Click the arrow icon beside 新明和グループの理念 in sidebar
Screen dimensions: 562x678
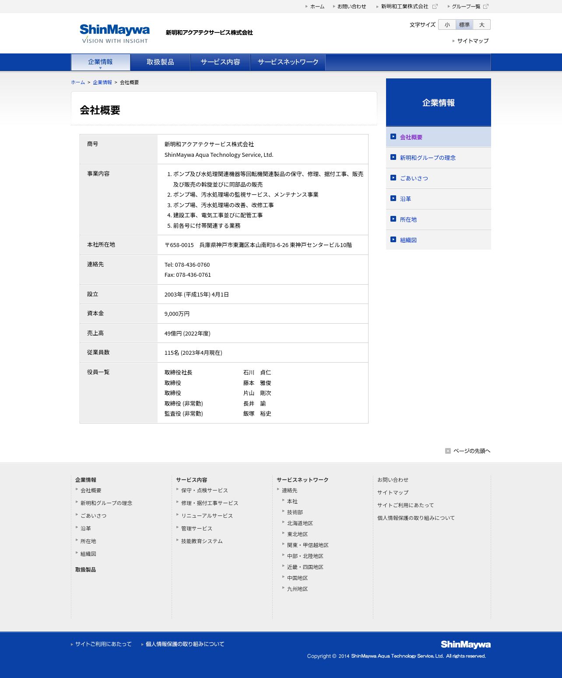pos(393,157)
